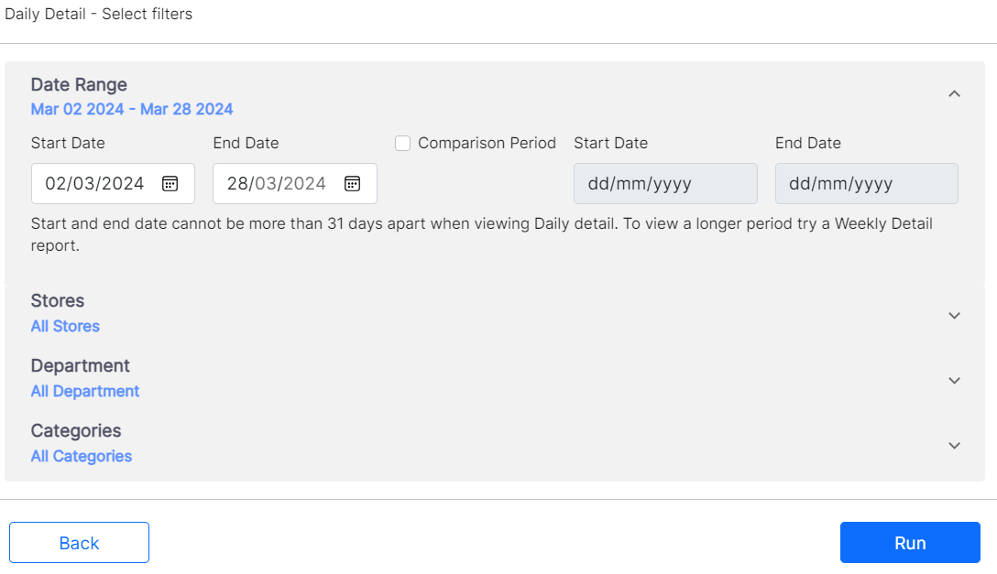997x574 pixels.
Task: Click the comparison period End Date field
Action: 866,183
